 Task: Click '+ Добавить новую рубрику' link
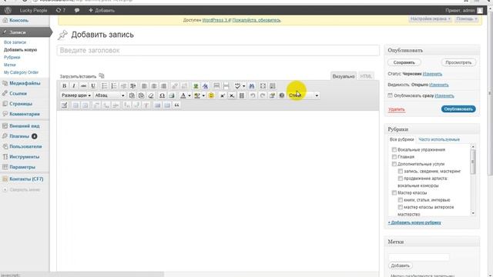tap(414, 222)
